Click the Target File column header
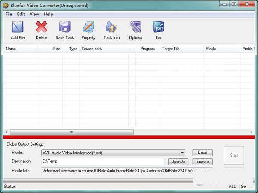This screenshot has width=258, height=193. tap(182, 49)
